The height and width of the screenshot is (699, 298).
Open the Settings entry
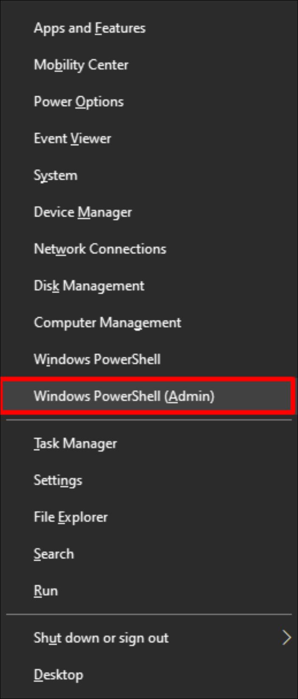pos(58,480)
